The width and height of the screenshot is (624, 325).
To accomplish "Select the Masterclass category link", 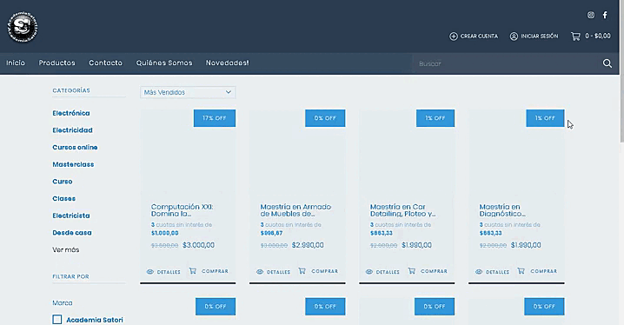I will pos(73,164).
